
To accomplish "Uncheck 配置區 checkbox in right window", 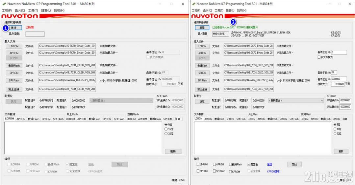I will click(x=249, y=164).
